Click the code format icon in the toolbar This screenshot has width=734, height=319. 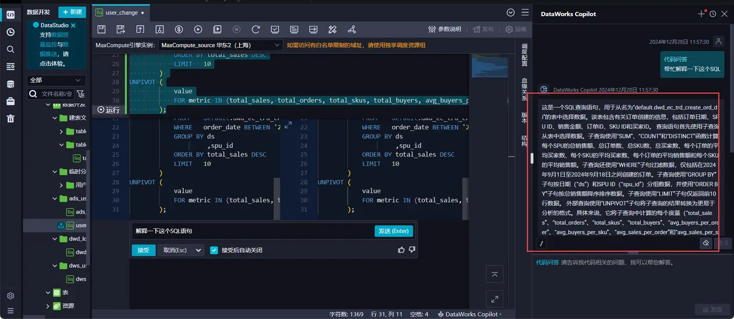pyautogui.click(x=332, y=29)
